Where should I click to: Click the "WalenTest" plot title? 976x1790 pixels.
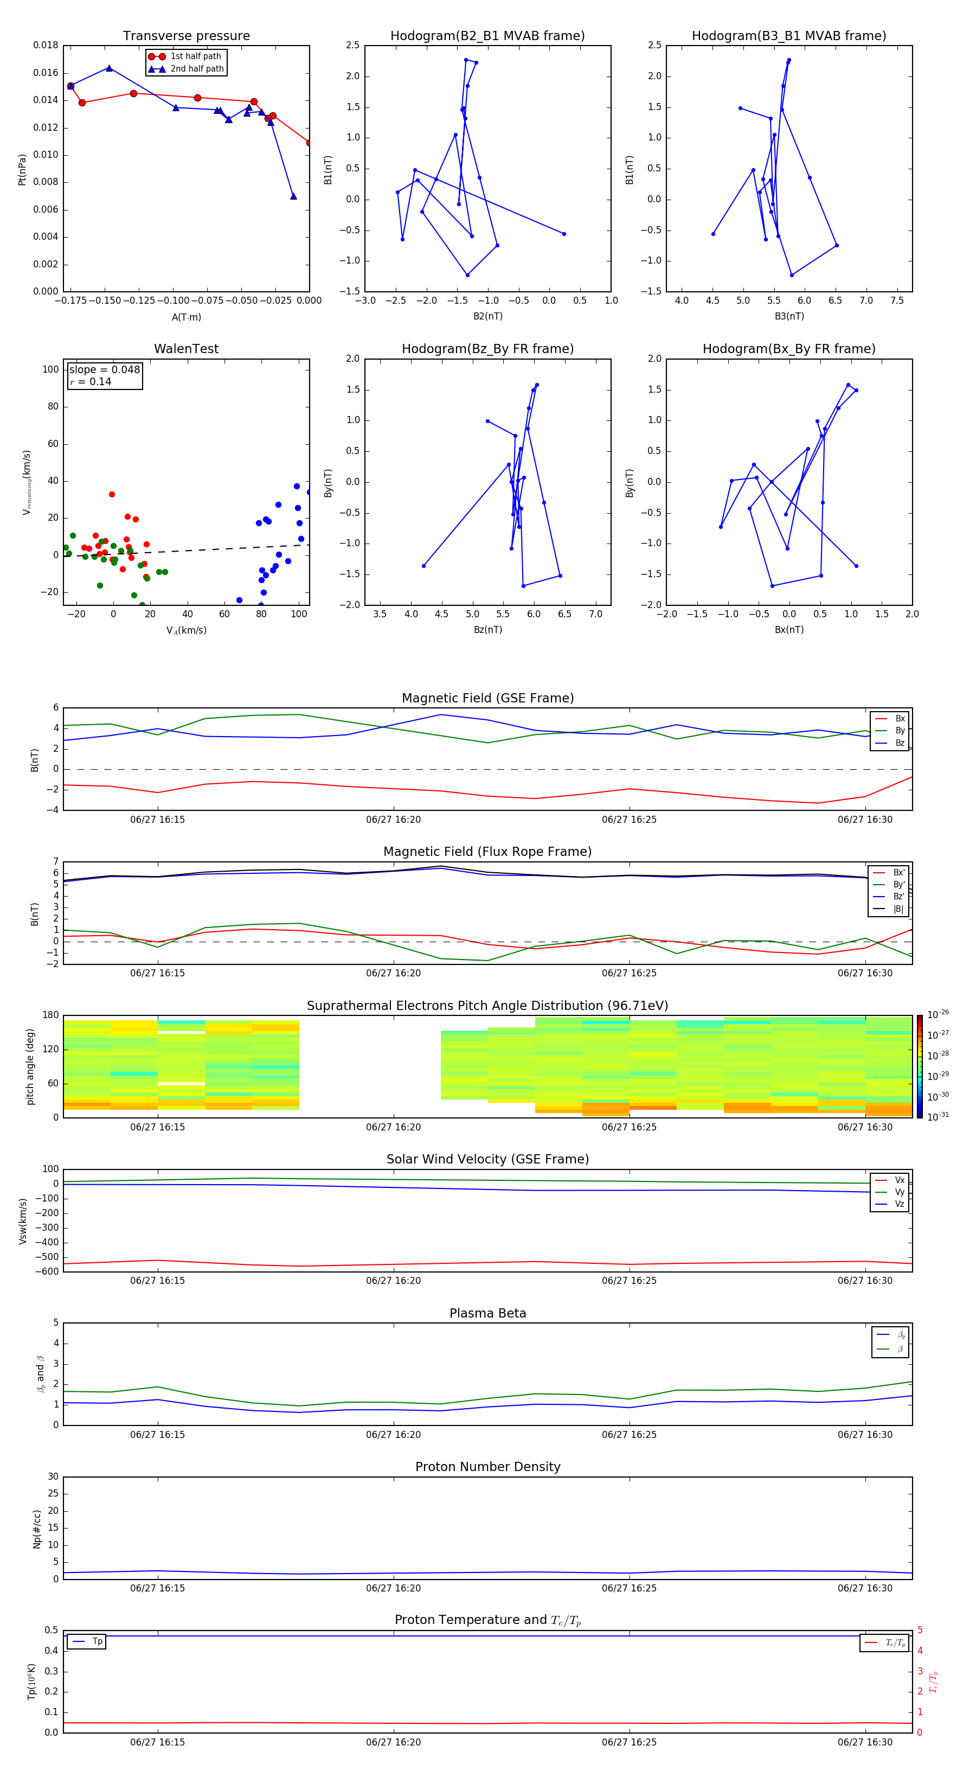pyautogui.click(x=186, y=349)
